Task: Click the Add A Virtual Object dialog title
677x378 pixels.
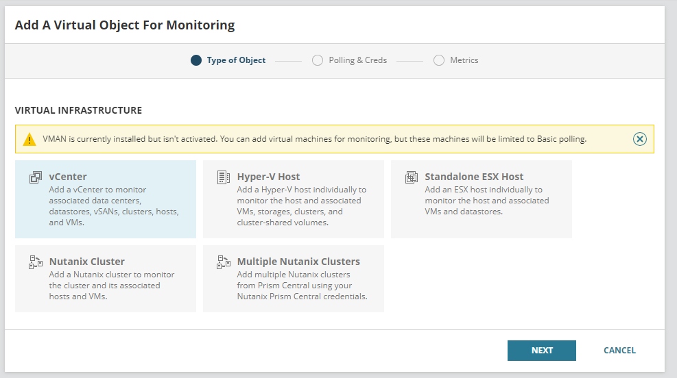Action: 125,25
